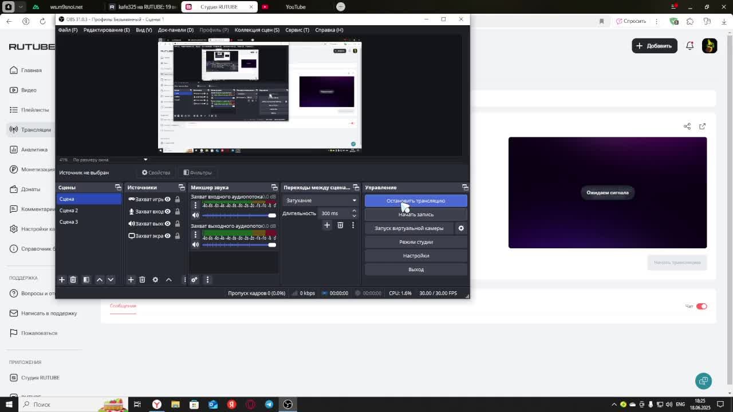The width and height of the screenshot is (733, 412).
Task: Undock the Scenes panel
Action: [118, 187]
